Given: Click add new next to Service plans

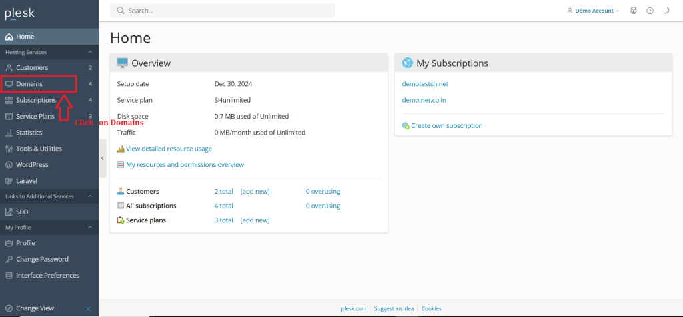Looking at the screenshot, I should click(x=255, y=220).
